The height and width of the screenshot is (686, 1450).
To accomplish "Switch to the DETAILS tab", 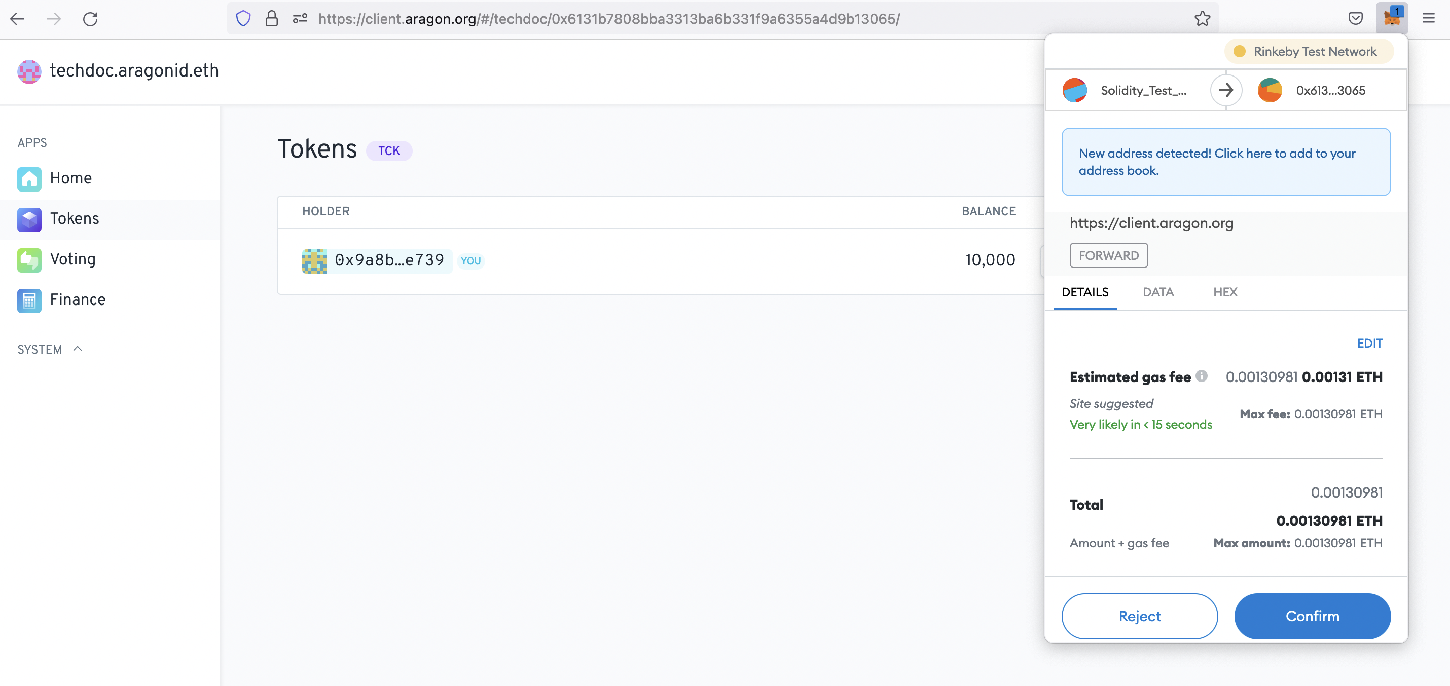I will coord(1084,292).
